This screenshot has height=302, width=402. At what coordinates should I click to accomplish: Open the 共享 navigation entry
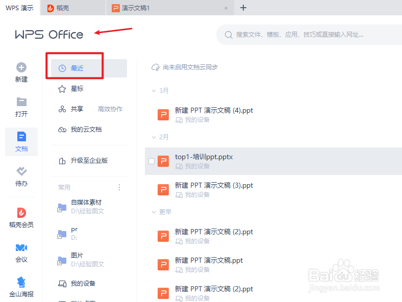coord(77,109)
